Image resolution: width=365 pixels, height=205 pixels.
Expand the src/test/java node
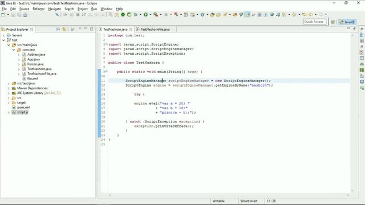tap(9, 84)
